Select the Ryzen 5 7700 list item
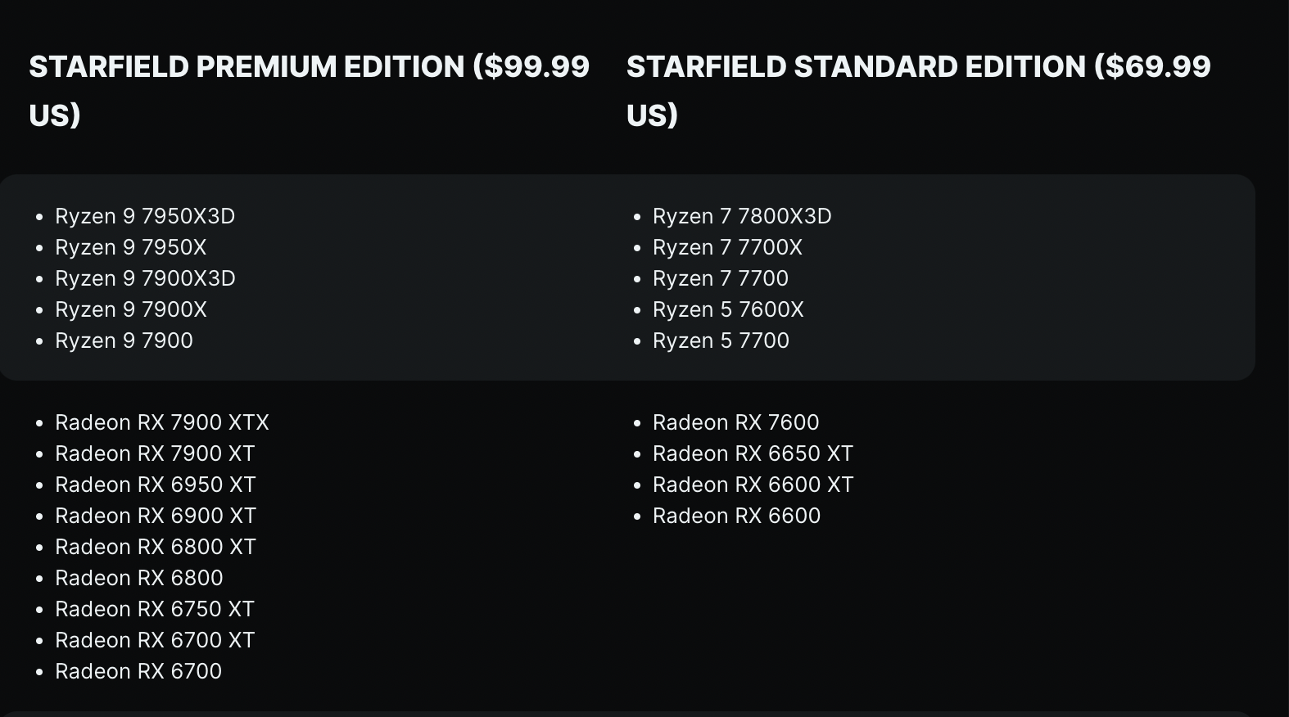Image resolution: width=1289 pixels, height=717 pixels. click(721, 340)
